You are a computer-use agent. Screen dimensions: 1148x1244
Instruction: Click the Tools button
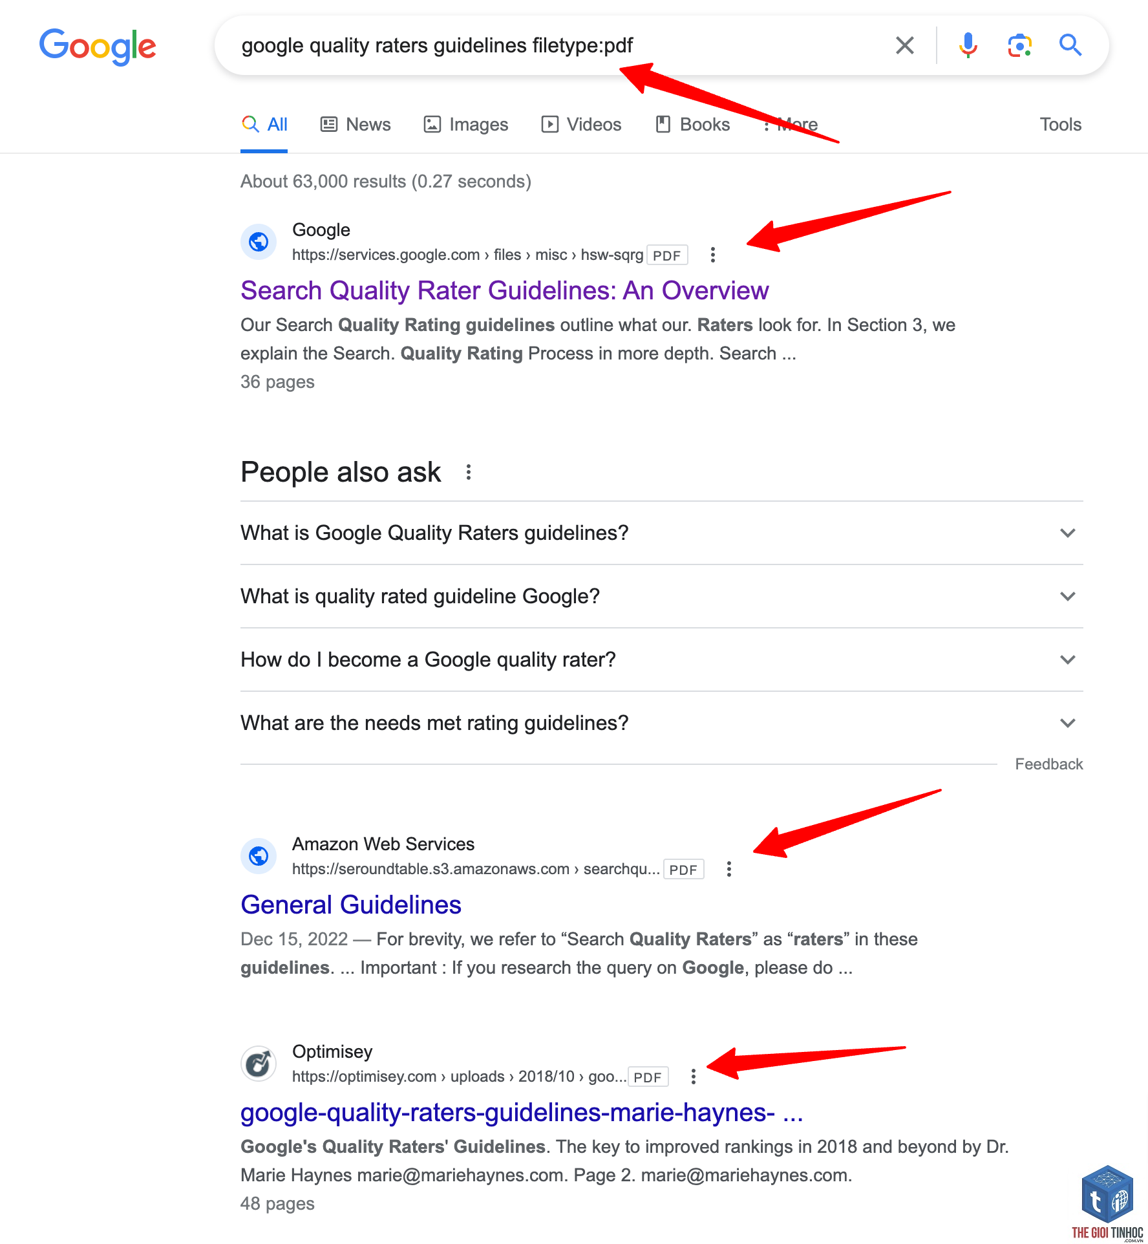(1061, 124)
